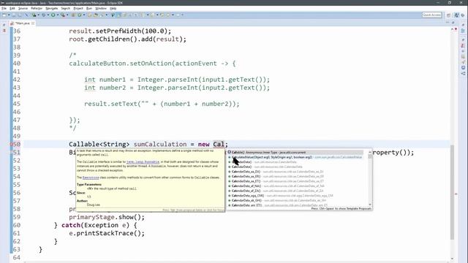Open the New file dropdown arrow
The width and height of the screenshot is (468, 263).
click(9, 15)
